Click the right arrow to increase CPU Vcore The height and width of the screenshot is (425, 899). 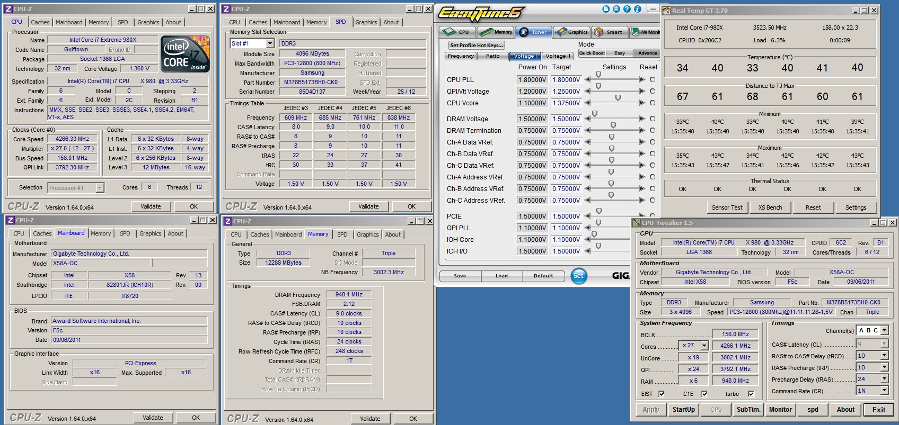pos(642,103)
